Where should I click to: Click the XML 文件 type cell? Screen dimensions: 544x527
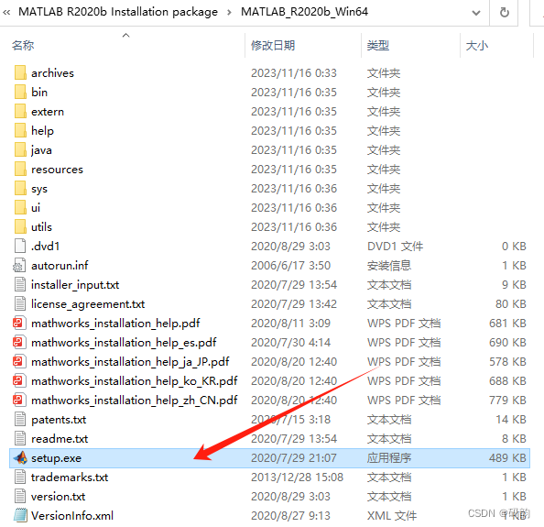[392, 516]
